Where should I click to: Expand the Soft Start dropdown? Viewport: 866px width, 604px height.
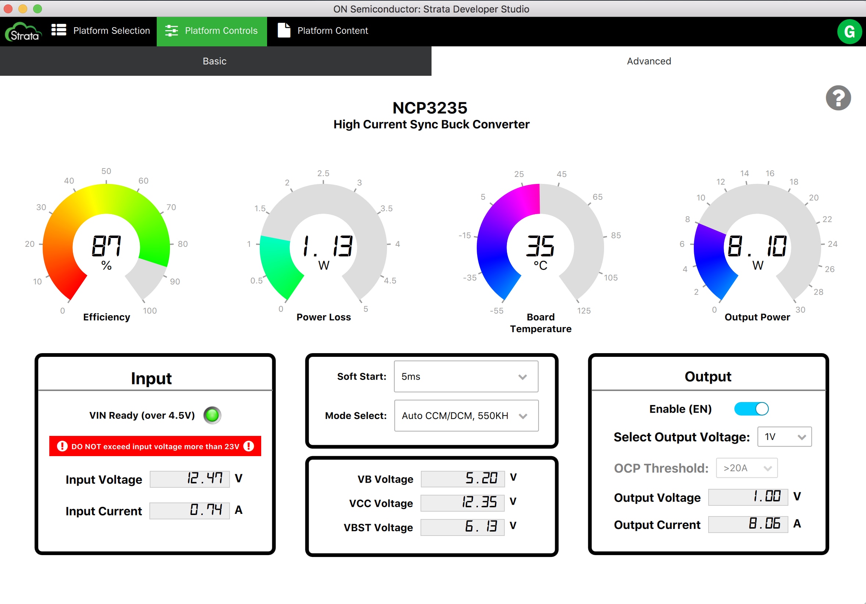466,377
